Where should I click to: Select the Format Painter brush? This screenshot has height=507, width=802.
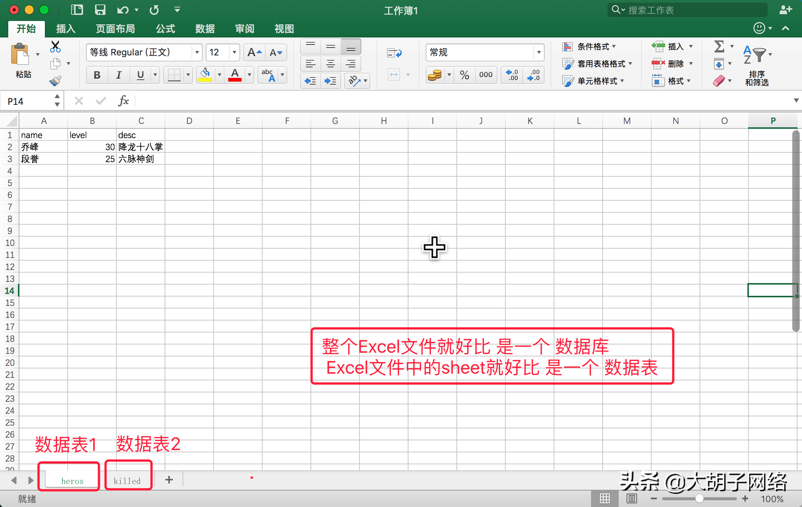[55, 81]
